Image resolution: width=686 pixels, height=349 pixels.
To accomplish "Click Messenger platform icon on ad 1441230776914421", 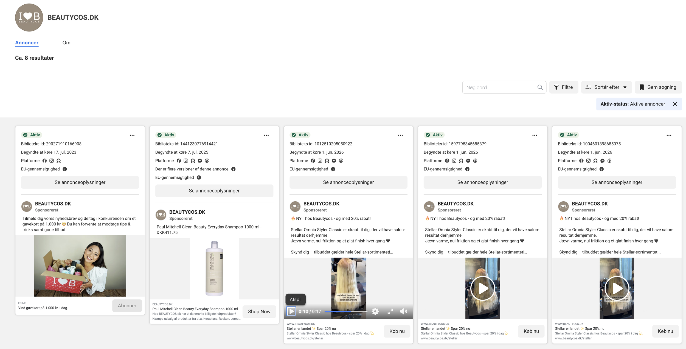I will [x=200, y=161].
